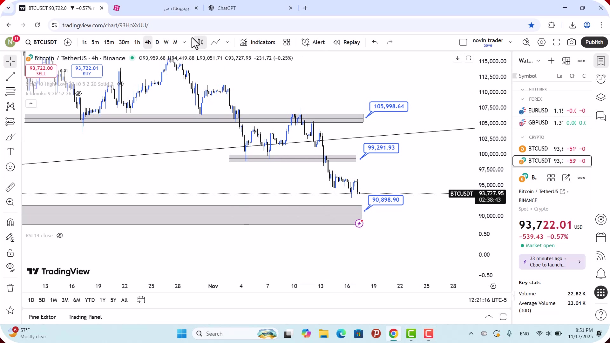Toggle stay in drawing mode
Image resolution: width=610 pixels, height=343 pixels.
pos(10,238)
